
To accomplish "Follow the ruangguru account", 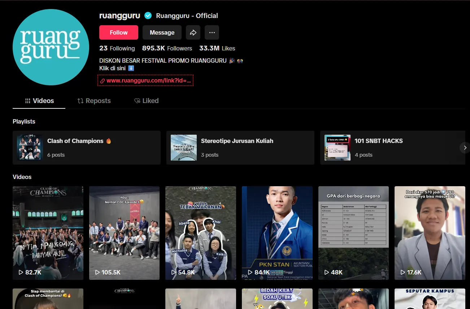I will [x=119, y=32].
